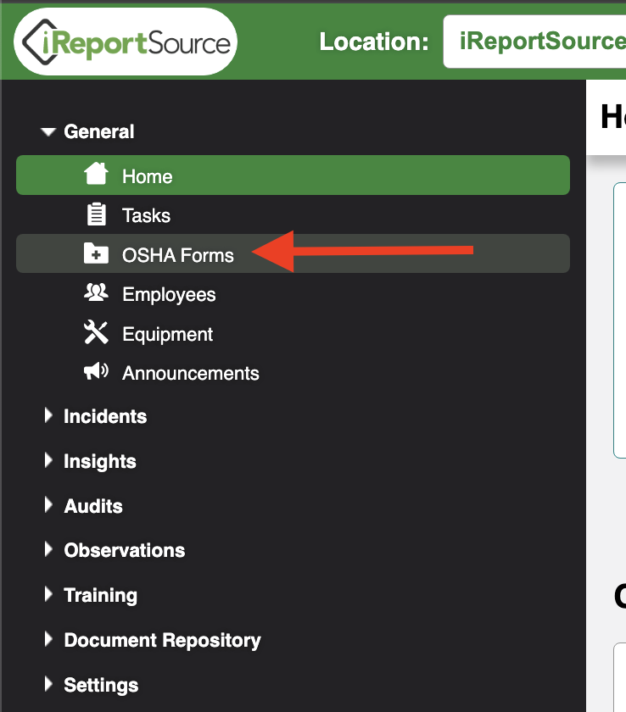Screen dimensions: 626x712
Task: Expand the Training section arrow
Action: (48, 594)
